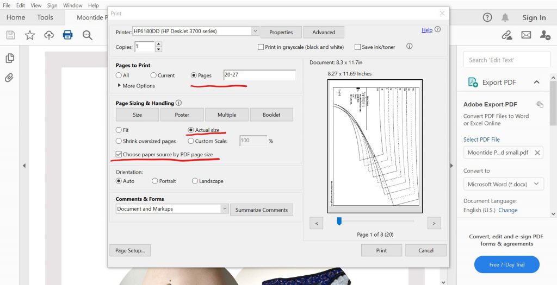Select Landscape orientation radio button
Image resolution: width=557 pixels, height=285 pixels.
(195, 181)
